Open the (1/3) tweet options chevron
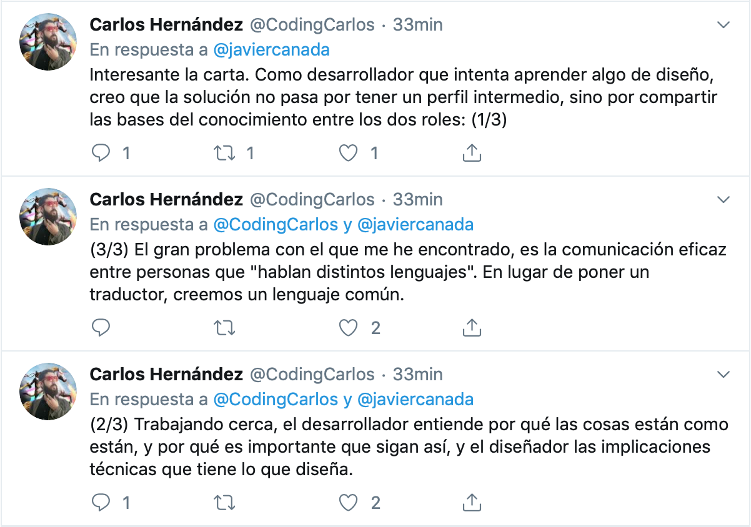Screen dimensions: 751x527 [723, 25]
